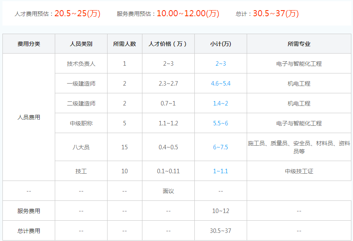Click the 总计费用 row label
Screen dimensions: 353x241
click(x=29, y=231)
